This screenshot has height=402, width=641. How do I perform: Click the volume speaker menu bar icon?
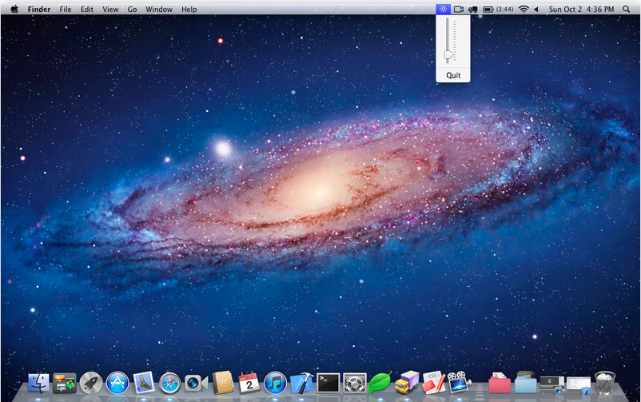(x=536, y=9)
